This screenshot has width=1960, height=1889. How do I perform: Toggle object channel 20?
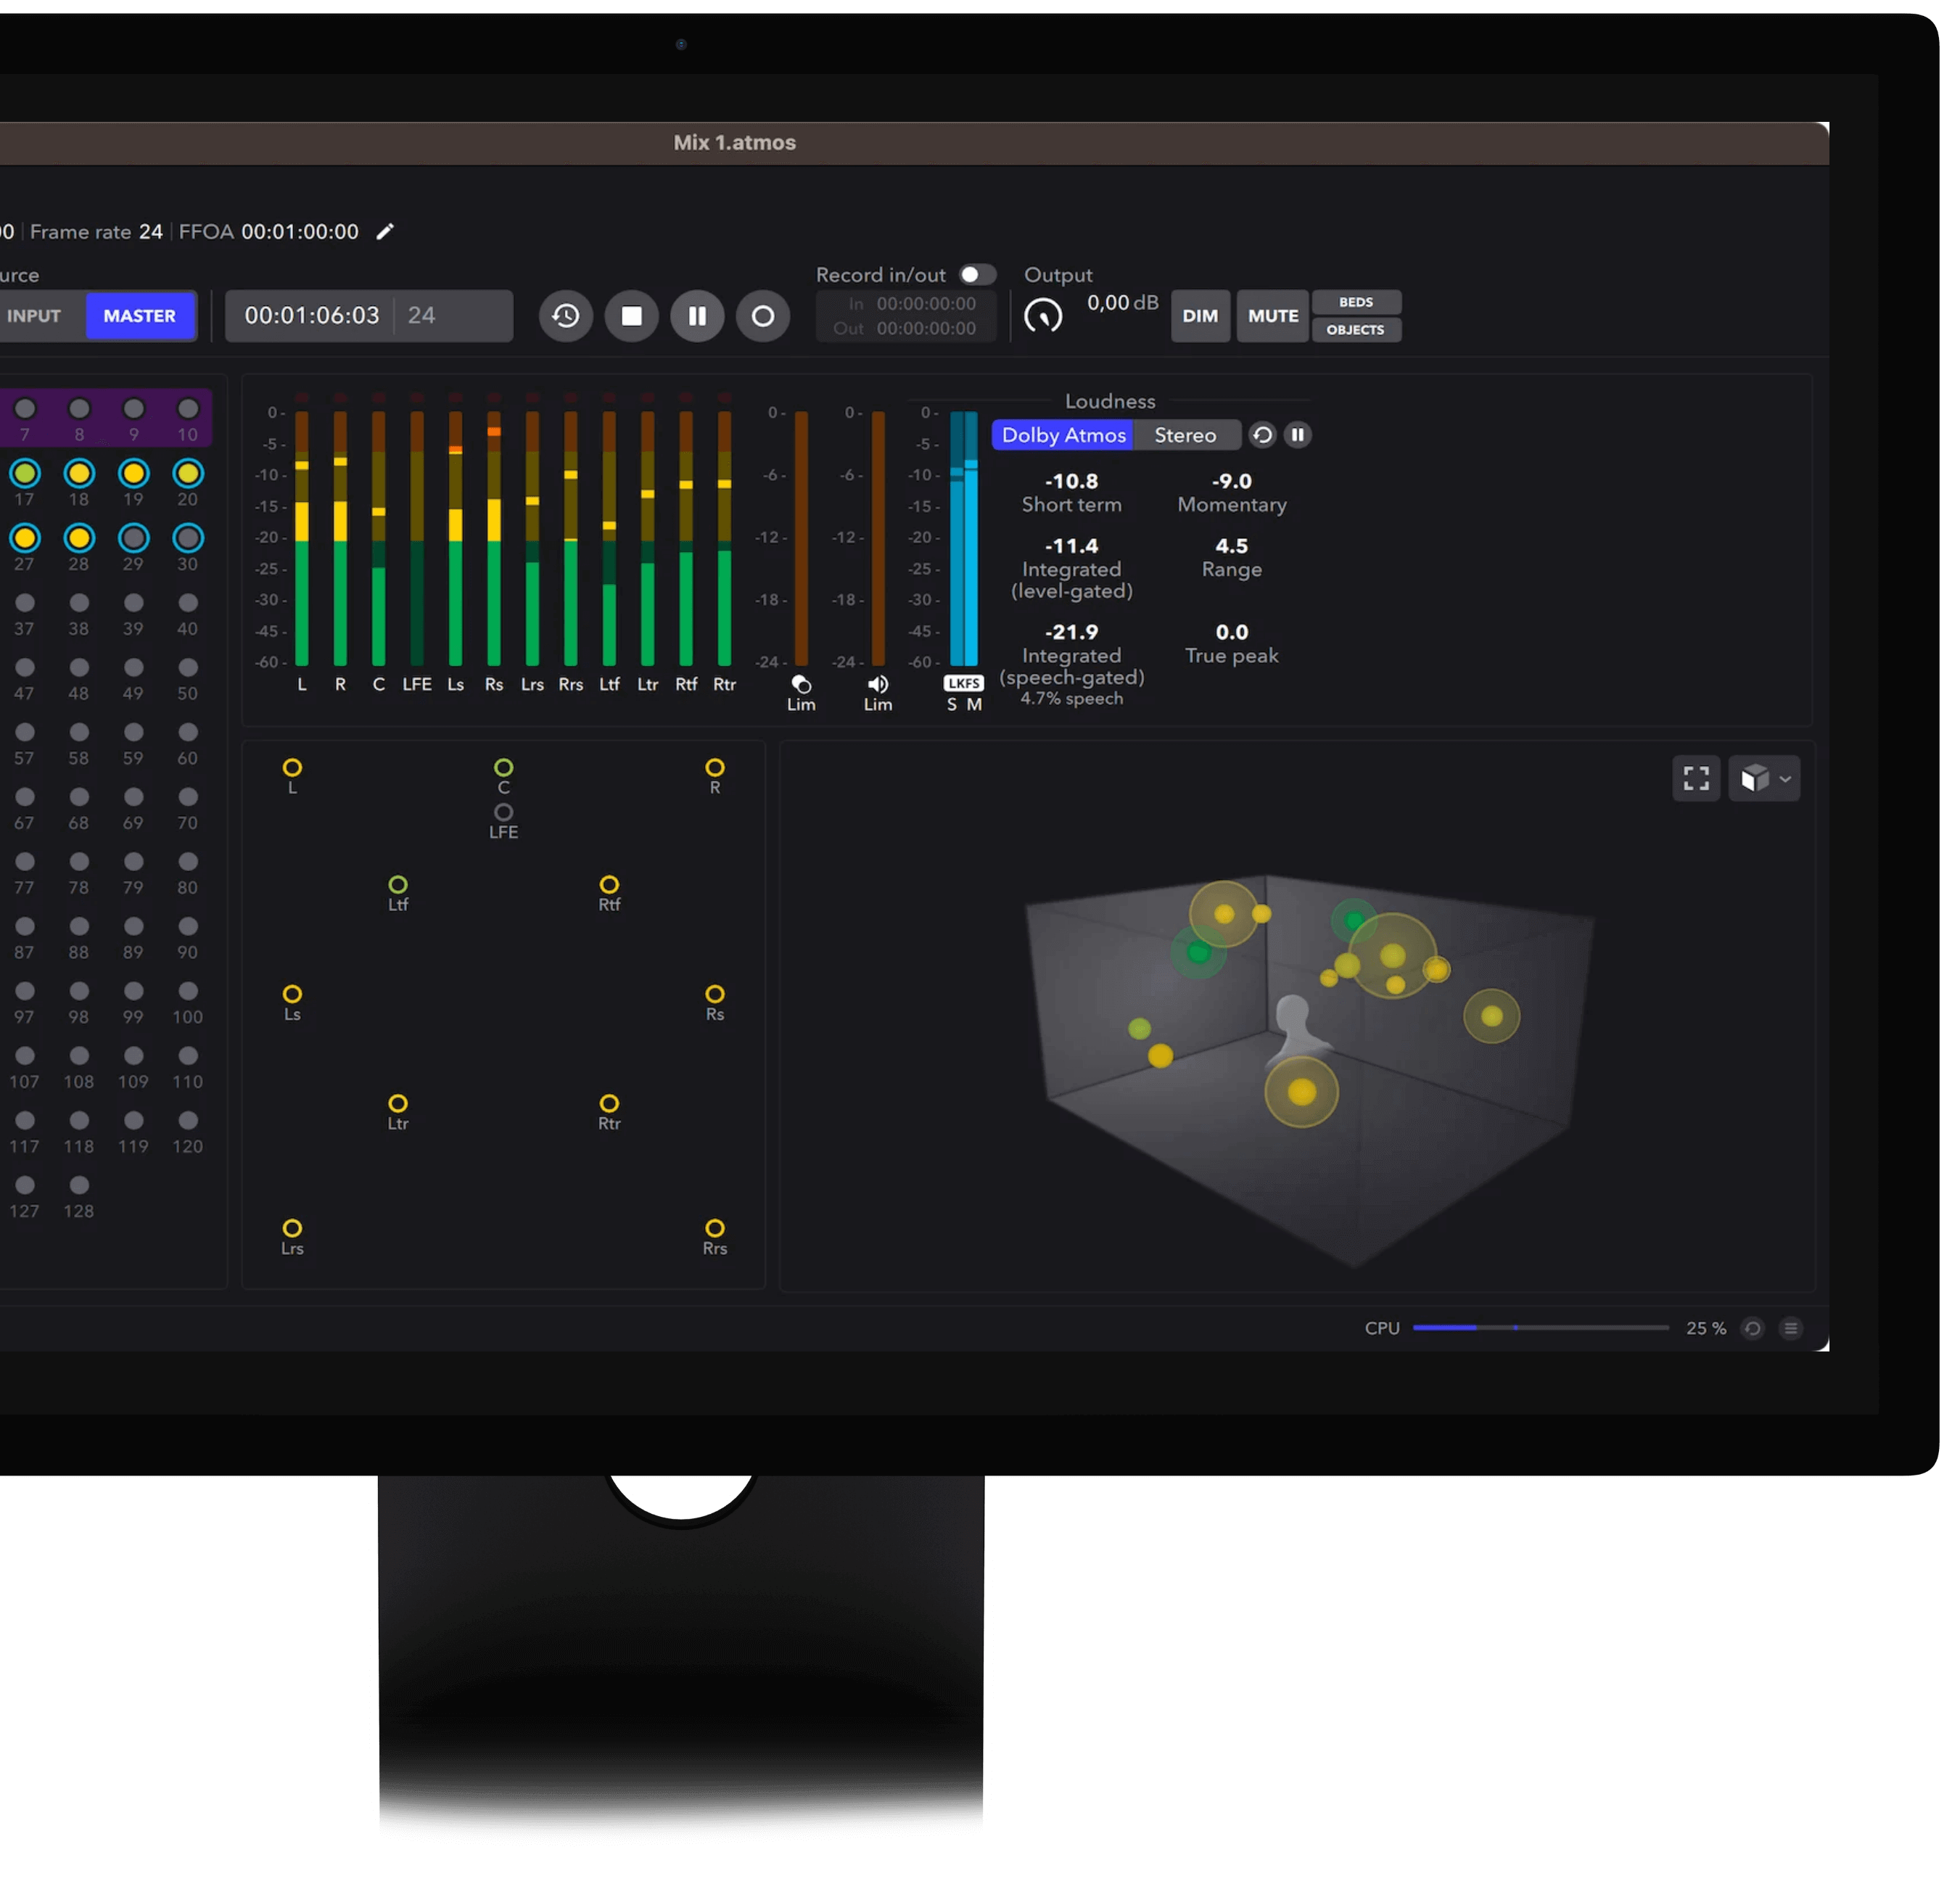tap(188, 473)
